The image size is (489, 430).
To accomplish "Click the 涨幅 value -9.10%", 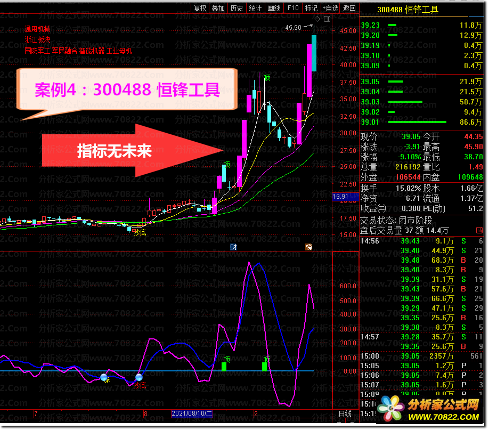I will 409,157.
